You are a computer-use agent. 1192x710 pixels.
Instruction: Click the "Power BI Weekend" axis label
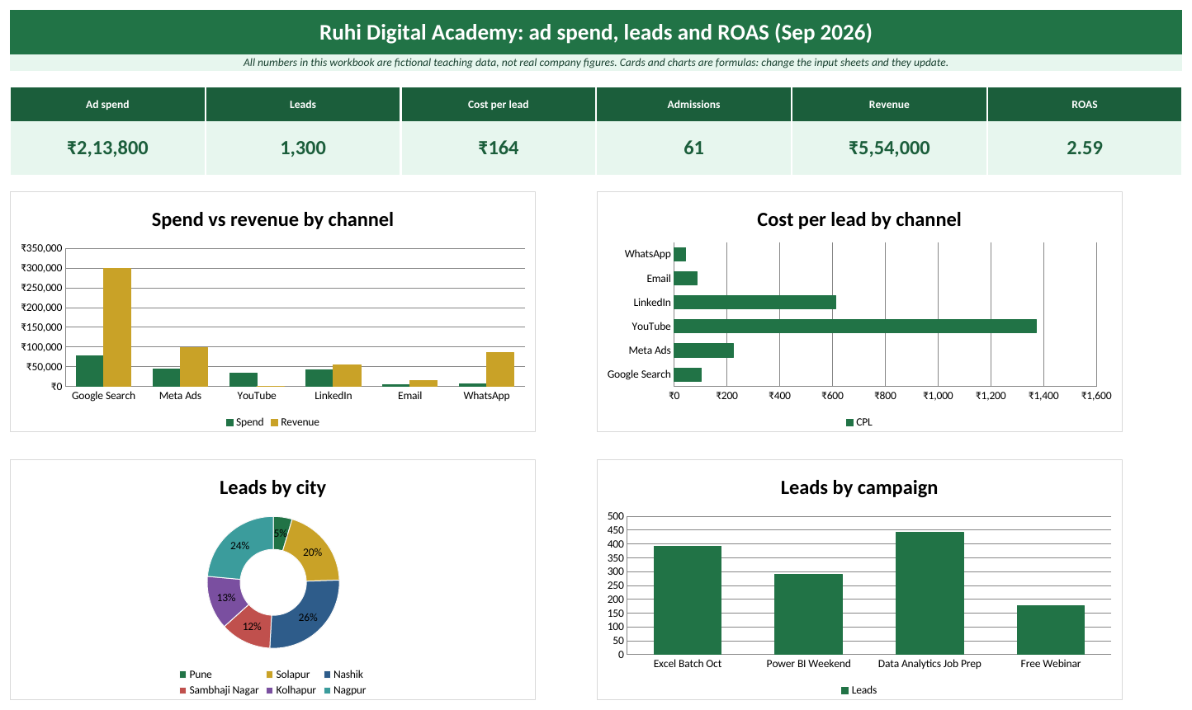tap(808, 664)
